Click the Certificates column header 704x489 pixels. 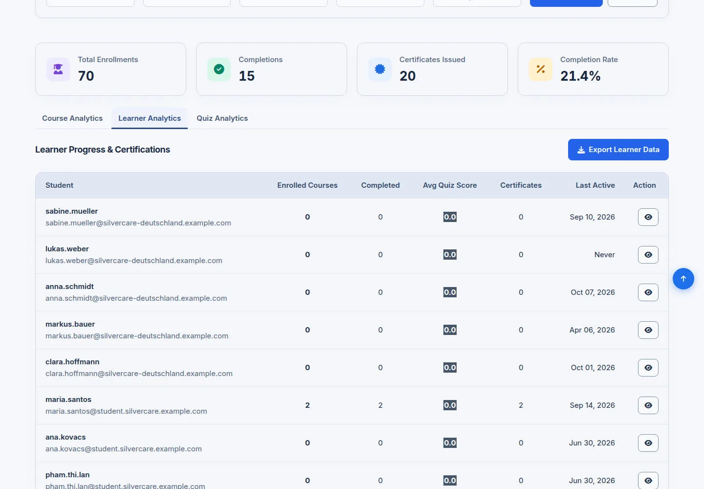[521, 185]
